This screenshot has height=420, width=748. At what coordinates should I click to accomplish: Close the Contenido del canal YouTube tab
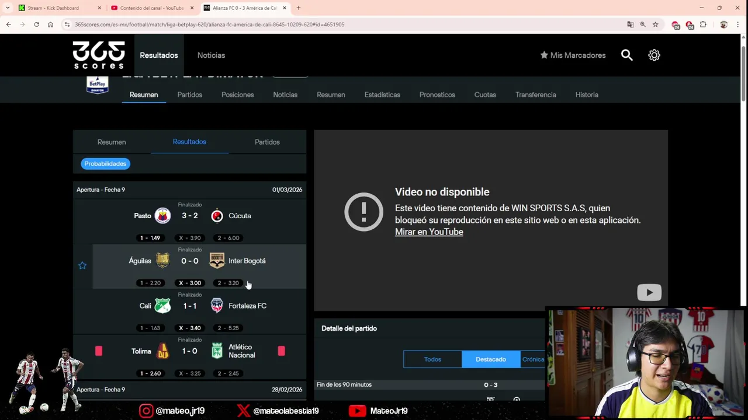[x=192, y=8]
